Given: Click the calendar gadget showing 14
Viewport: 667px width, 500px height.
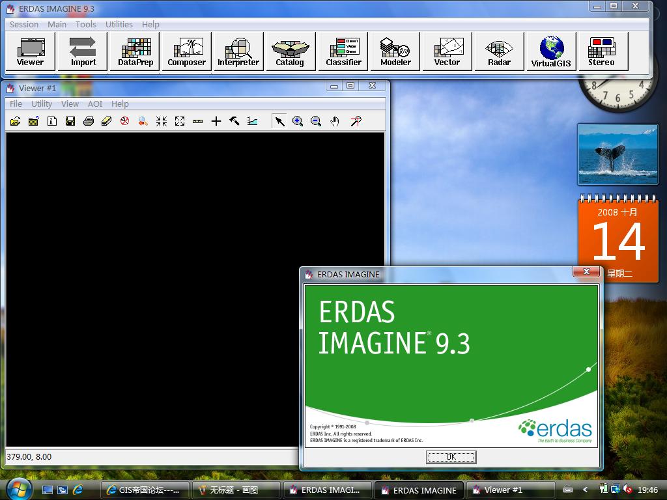Looking at the screenshot, I should pos(617,238).
